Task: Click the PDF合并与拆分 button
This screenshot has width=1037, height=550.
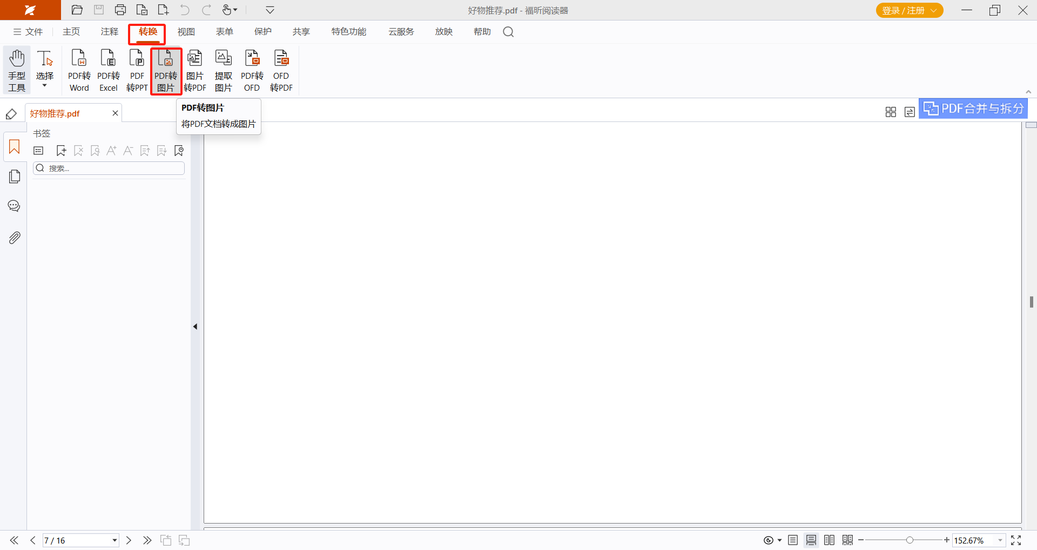Action: pos(973,109)
